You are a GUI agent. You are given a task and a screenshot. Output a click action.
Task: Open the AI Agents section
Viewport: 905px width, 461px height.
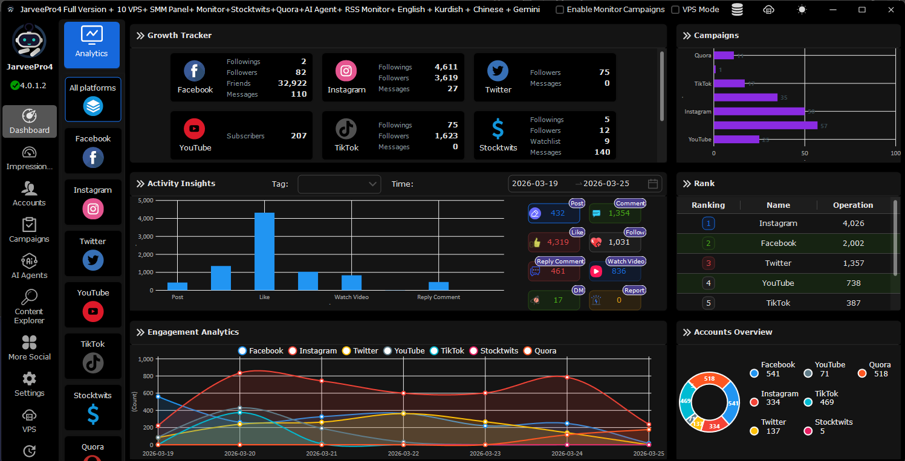(29, 266)
